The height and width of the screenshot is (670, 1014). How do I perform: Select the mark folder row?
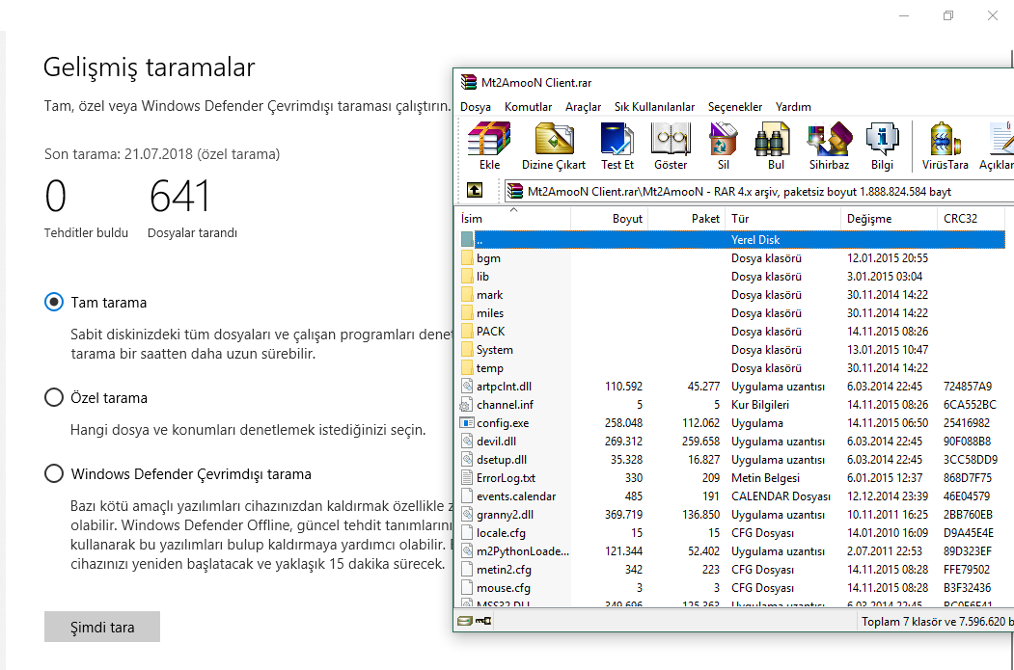[732, 295]
